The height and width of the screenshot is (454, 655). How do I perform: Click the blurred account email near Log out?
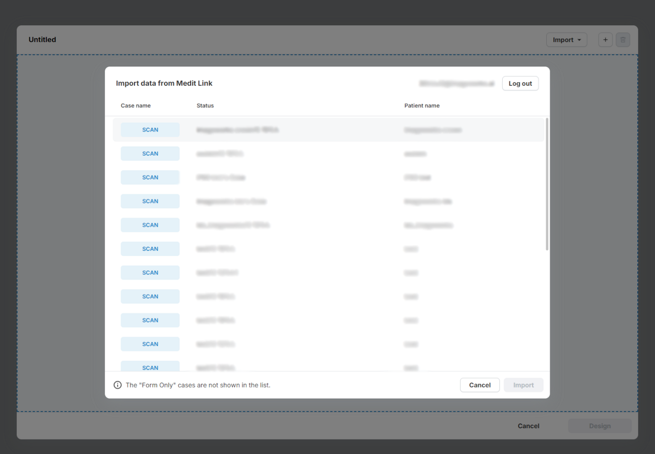click(457, 84)
